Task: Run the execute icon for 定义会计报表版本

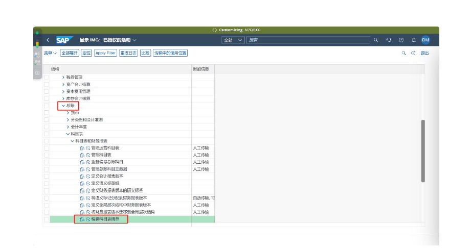Action: coord(88,176)
